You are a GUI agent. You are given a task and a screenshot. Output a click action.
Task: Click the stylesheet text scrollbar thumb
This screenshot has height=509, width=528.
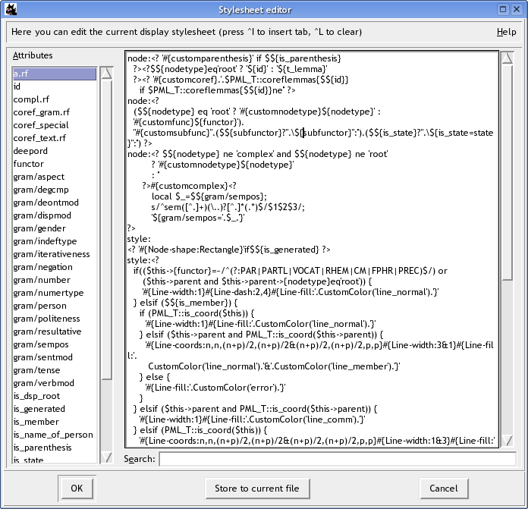point(507,171)
